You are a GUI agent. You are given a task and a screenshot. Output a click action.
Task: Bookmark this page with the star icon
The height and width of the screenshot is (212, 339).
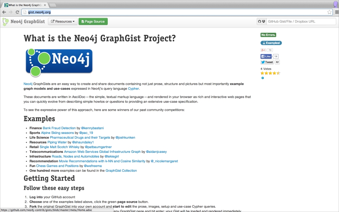(329, 12)
